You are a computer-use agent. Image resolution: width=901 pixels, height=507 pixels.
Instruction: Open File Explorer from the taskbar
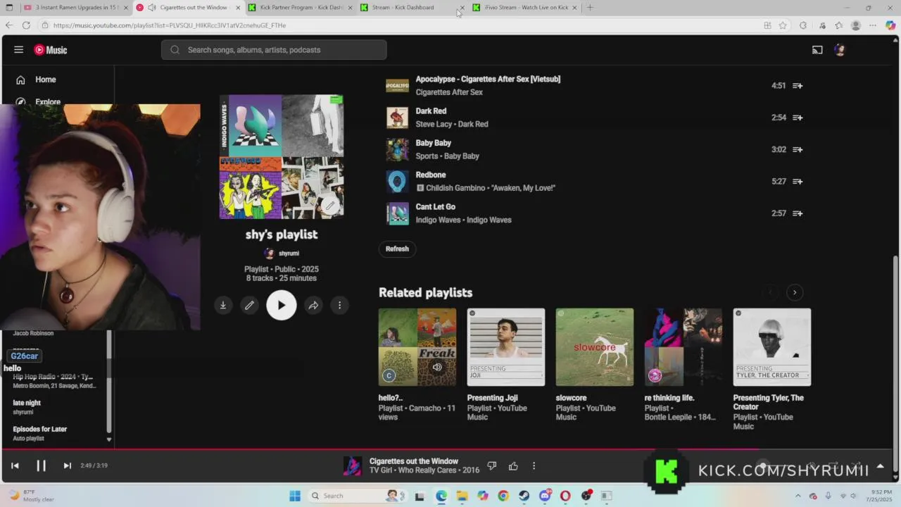tap(462, 496)
